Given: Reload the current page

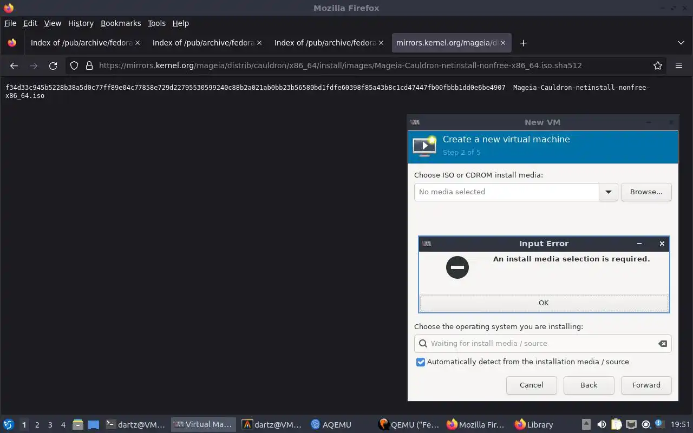Looking at the screenshot, I should [x=53, y=65].
